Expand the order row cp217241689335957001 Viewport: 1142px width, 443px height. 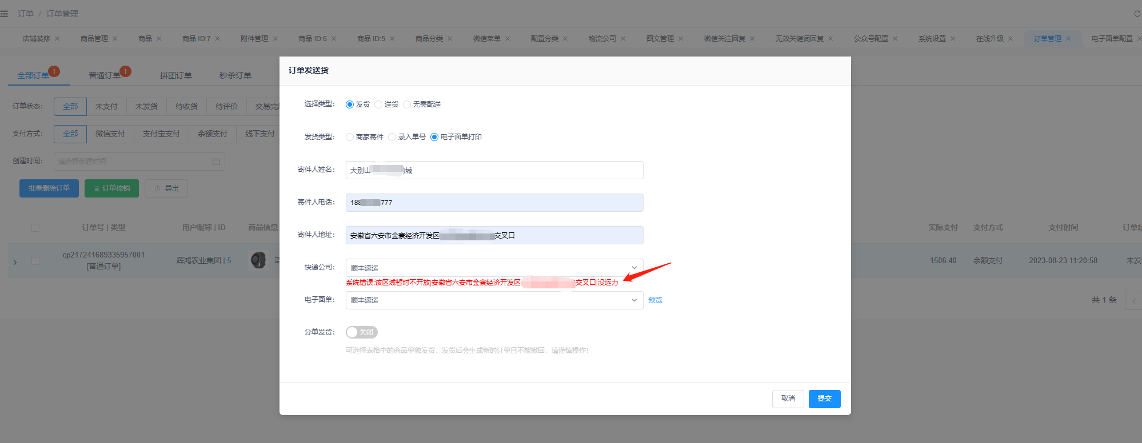click(x=15, y=263)
